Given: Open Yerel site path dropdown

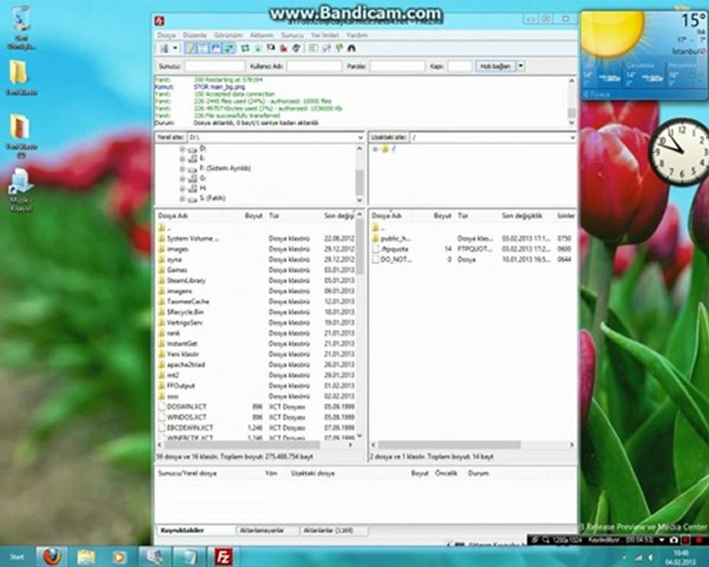Looking at the screenshot, I should coord(360,137).
